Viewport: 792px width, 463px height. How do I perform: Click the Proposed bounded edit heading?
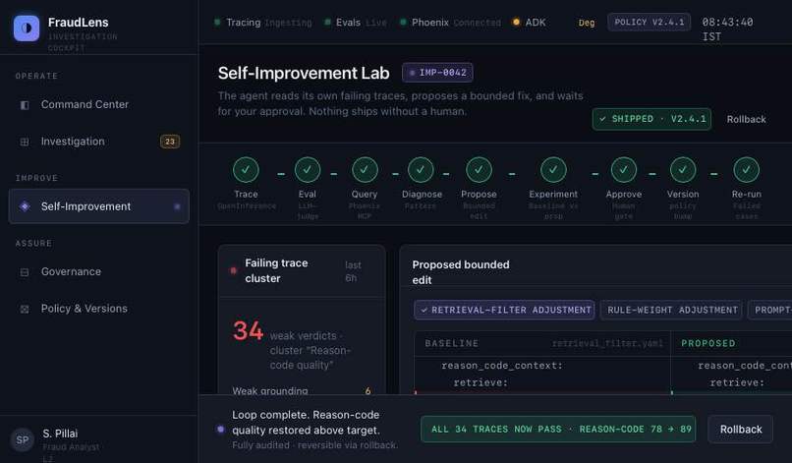[461, 272]
